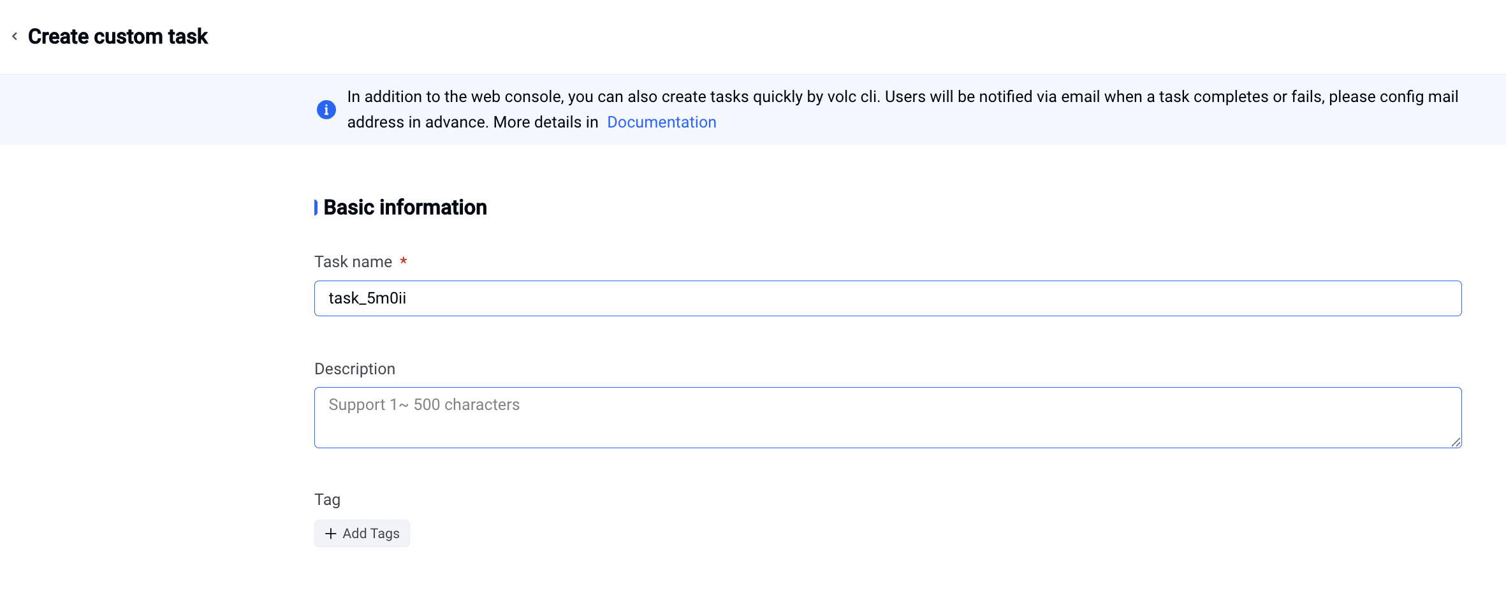Screen dimensions: 1506x607
Task: Focus the Task name input field
Action: point(888,298)
